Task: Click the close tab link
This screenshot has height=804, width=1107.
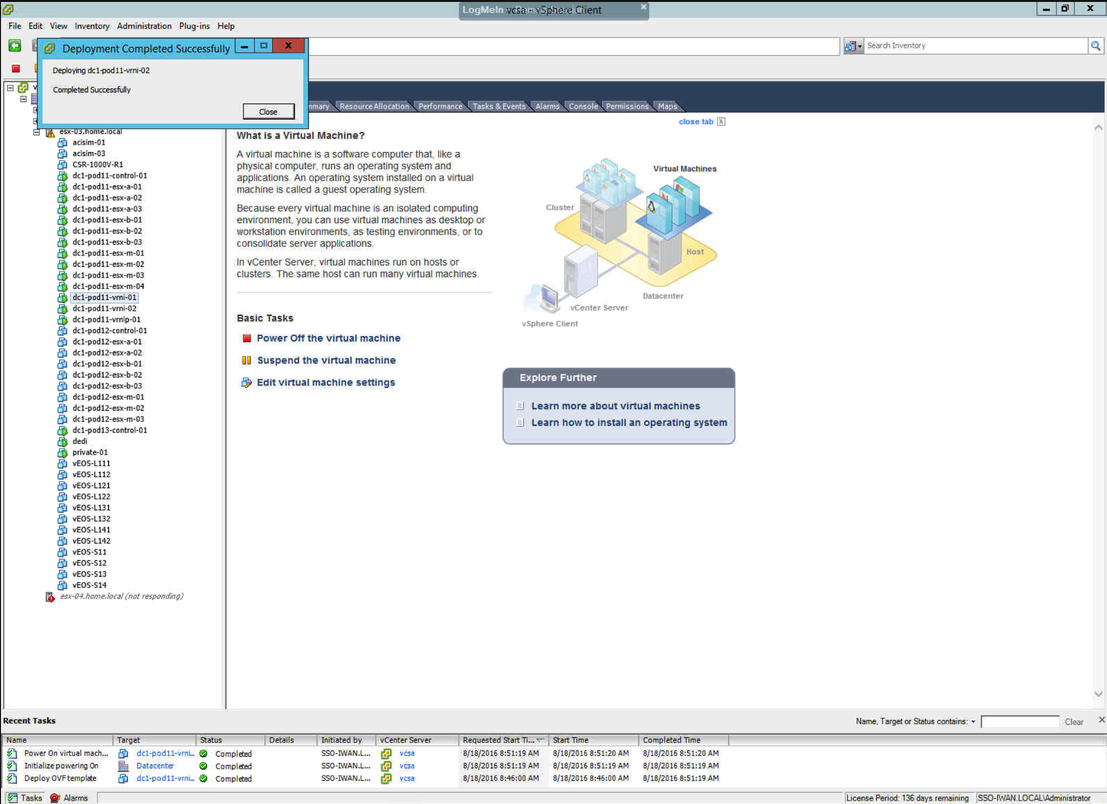Action: (696, 122)
